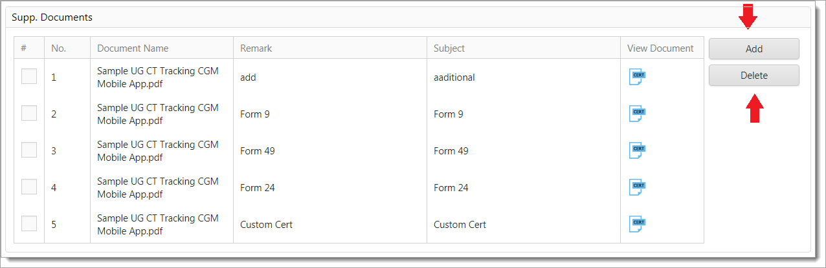This screenshot has height=268, width=826.
Task: Click the View Document column header
Action: point(660,48)
